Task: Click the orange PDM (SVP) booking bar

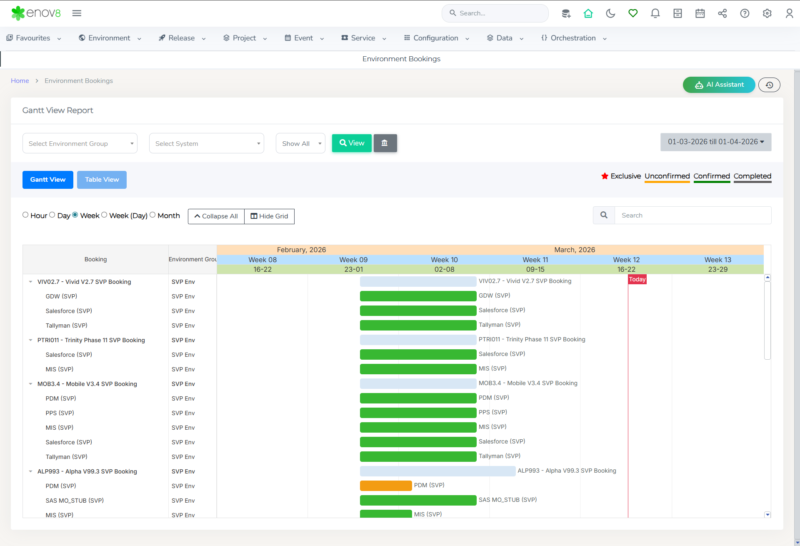Action: pos(385,486)
